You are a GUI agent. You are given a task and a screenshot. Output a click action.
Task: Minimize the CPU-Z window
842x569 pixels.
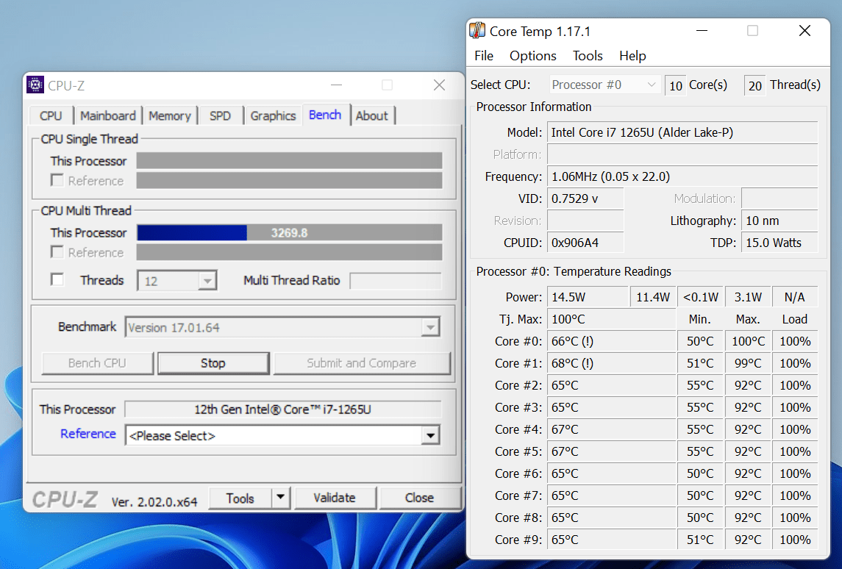click(x=336, y=85)
